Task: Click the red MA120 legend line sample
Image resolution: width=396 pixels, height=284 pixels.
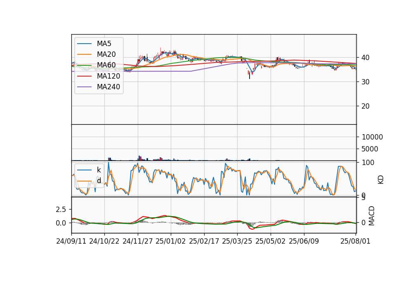Action: point(84,76)
